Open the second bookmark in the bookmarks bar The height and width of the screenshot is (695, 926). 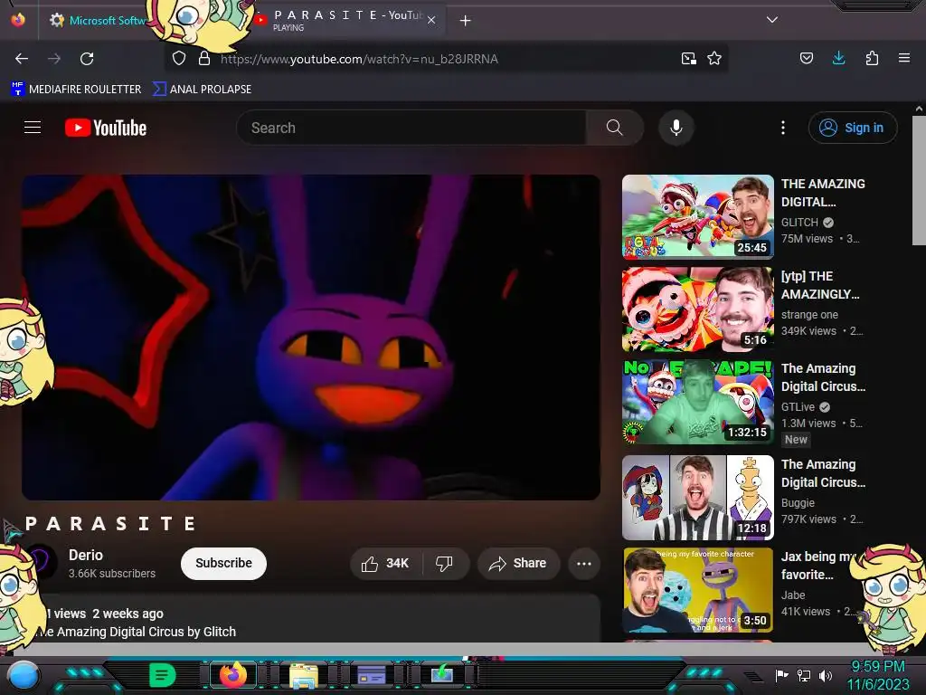click(202, 90)
